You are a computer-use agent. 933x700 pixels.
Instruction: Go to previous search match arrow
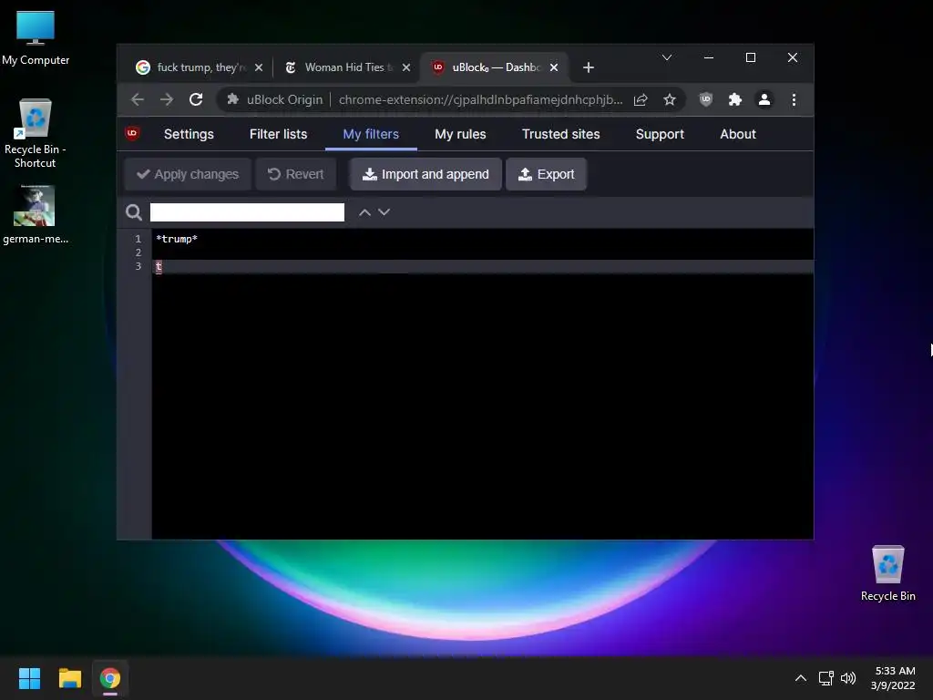click(x=364, y=211)
